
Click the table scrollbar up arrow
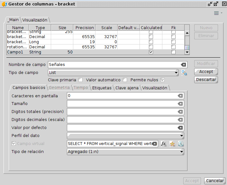187,33
